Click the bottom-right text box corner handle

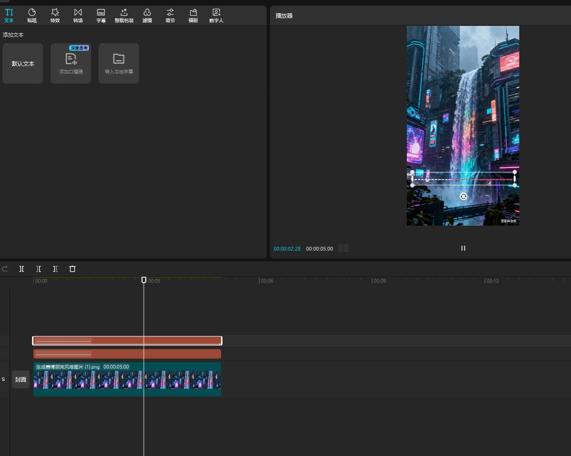point(515,185)
